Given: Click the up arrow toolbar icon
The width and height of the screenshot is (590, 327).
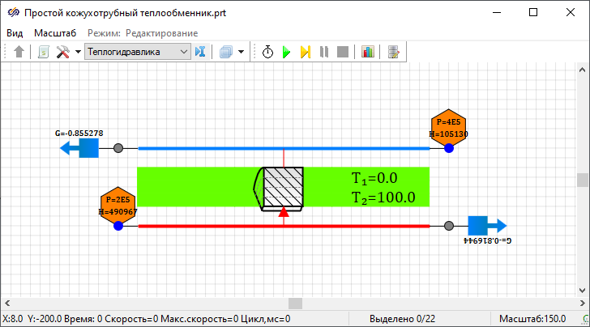Looking at the screenshot, I should pyautogui.click(x=19, y=52).
